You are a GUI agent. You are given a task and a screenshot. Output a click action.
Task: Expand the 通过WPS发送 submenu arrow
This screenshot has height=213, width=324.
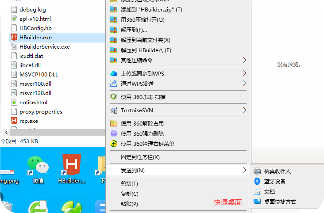[244, 84]
